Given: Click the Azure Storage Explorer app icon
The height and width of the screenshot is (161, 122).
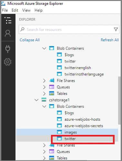Looking at the screenshot, I should tap(3, 4).
